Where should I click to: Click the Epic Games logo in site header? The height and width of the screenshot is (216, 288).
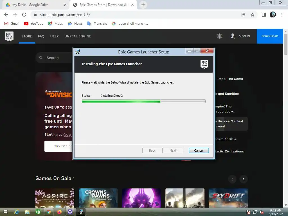[x=9, y=36]
